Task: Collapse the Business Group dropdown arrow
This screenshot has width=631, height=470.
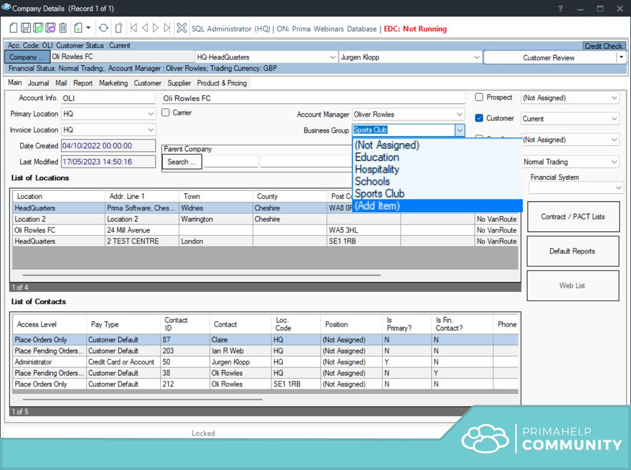Action: pyautogui.click(x=460, y=130)
